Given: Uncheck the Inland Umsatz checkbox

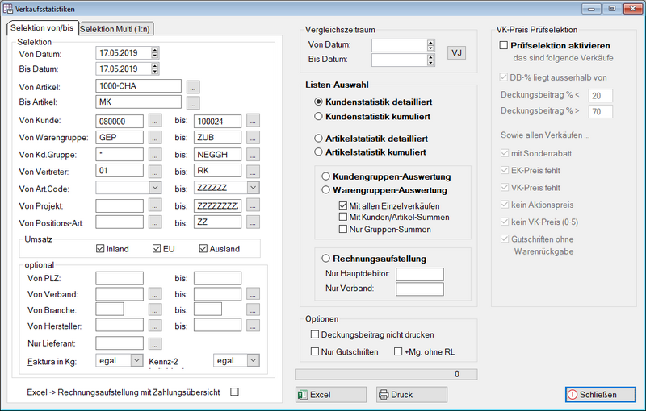Looking at the screenshot, I should [100, 249].
